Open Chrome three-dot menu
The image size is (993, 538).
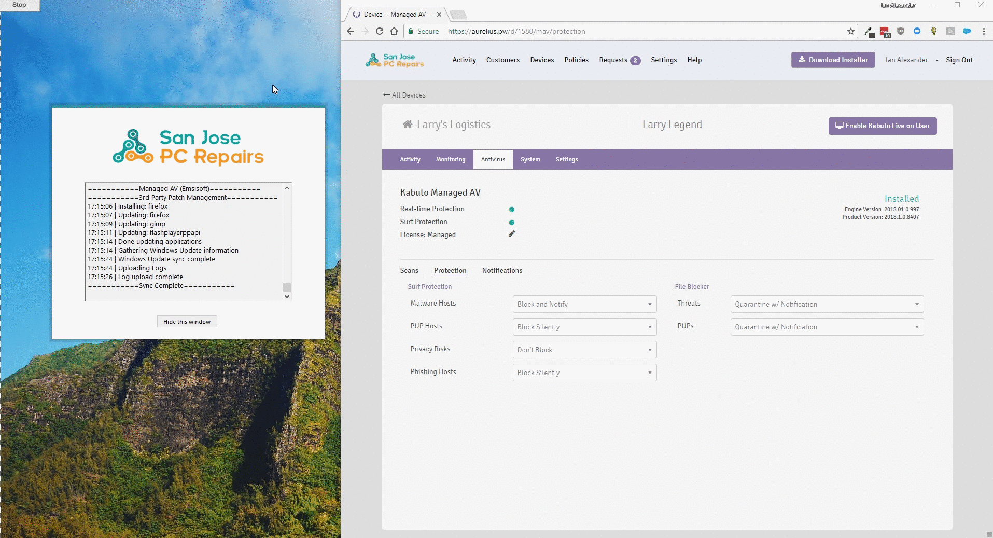[984, 31]
